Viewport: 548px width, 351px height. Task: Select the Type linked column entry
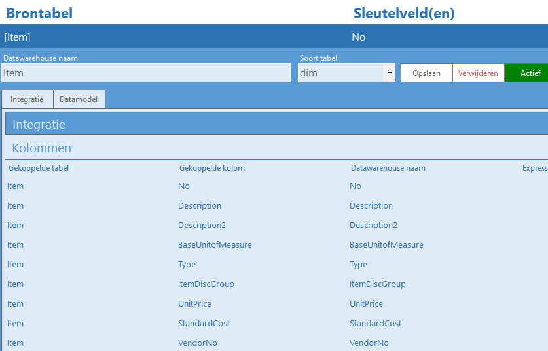coord(187,265)
